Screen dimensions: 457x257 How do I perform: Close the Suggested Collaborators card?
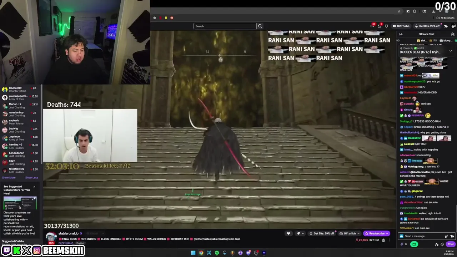point(34,187)
